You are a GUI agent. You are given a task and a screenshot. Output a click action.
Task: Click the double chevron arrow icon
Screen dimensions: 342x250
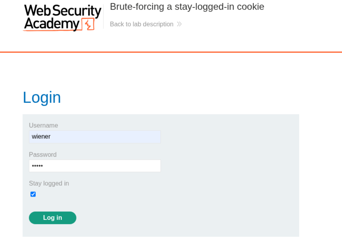(x=179, y=24)
